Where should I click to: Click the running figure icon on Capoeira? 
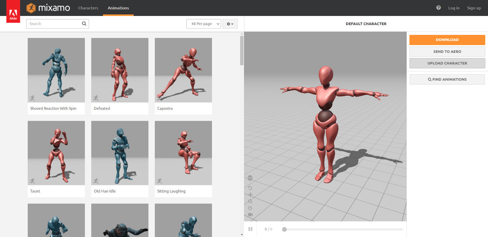(159, 98)
